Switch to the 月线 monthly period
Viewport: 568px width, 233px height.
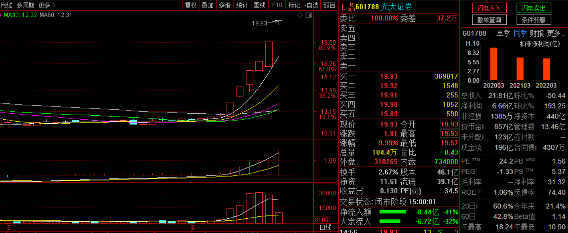pos(6,5)
